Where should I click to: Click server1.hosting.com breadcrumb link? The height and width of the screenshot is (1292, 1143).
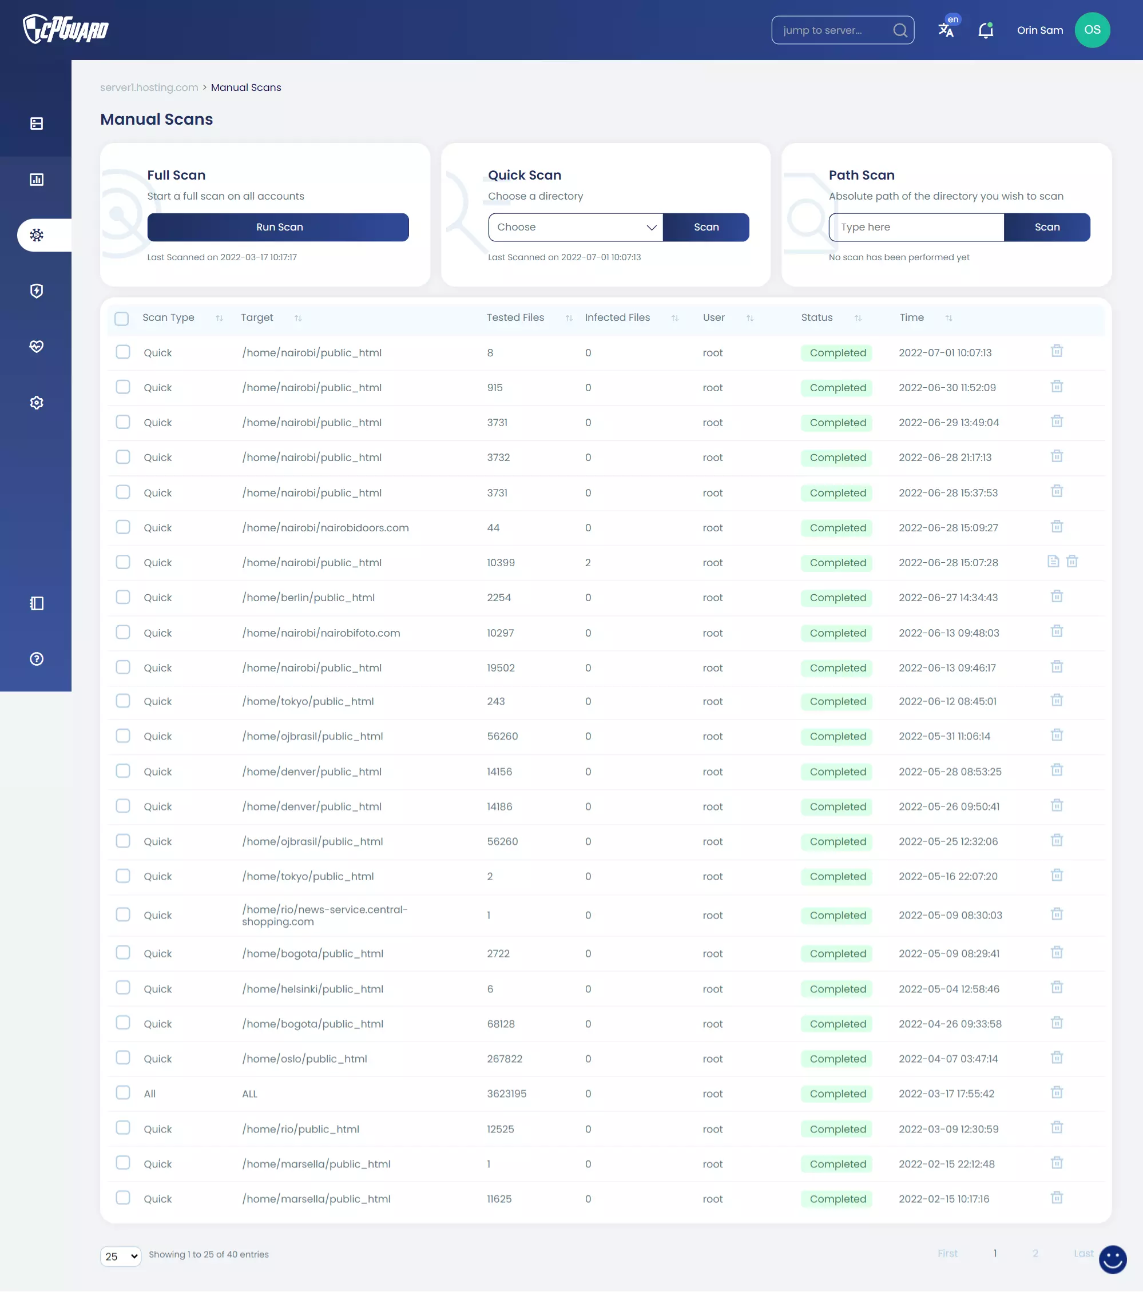pos(149,87)
